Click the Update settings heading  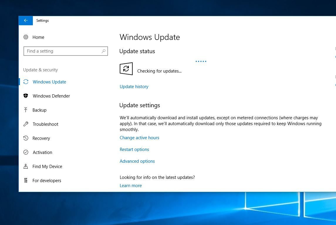(140, 105)
